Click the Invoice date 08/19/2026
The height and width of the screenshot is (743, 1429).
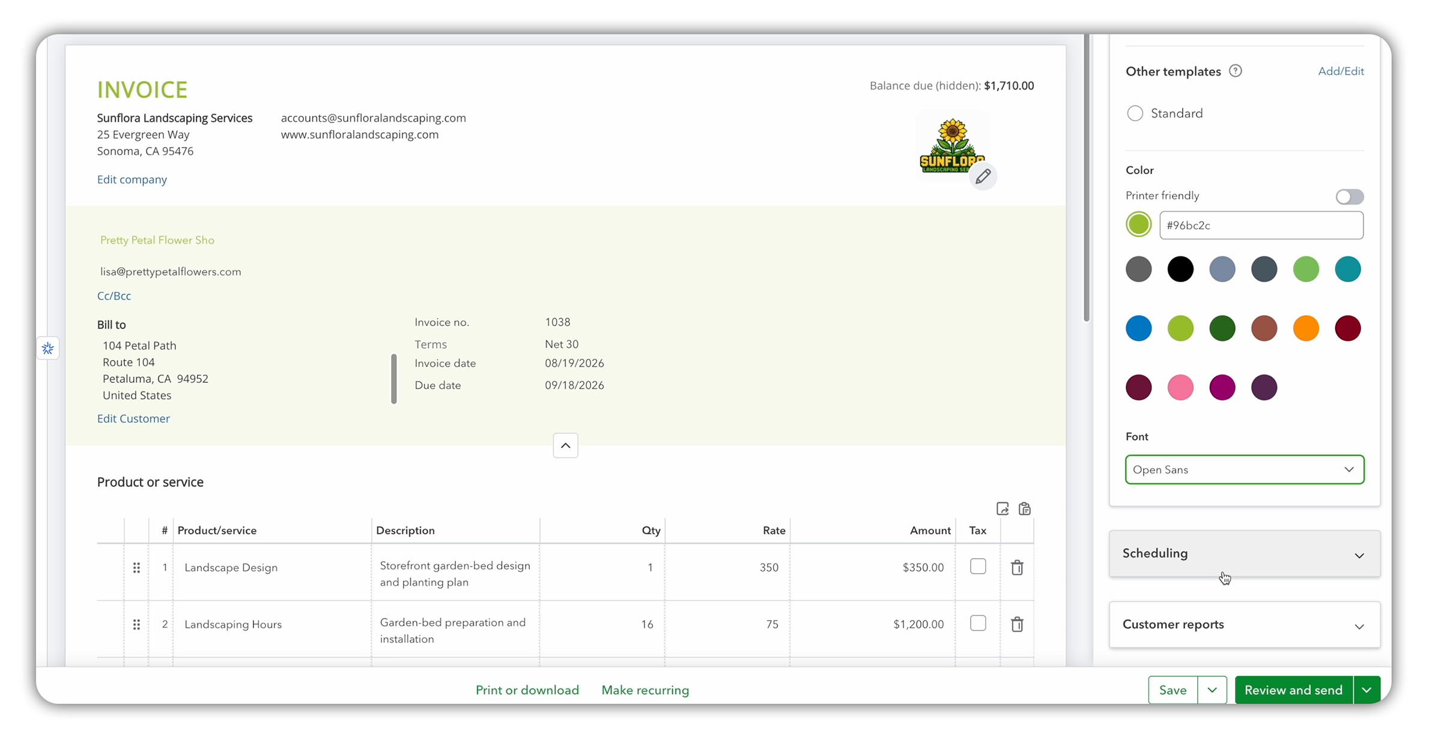(x=574, y=363)
